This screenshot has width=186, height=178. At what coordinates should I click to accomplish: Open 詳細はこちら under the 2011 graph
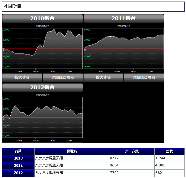(144, 78)
